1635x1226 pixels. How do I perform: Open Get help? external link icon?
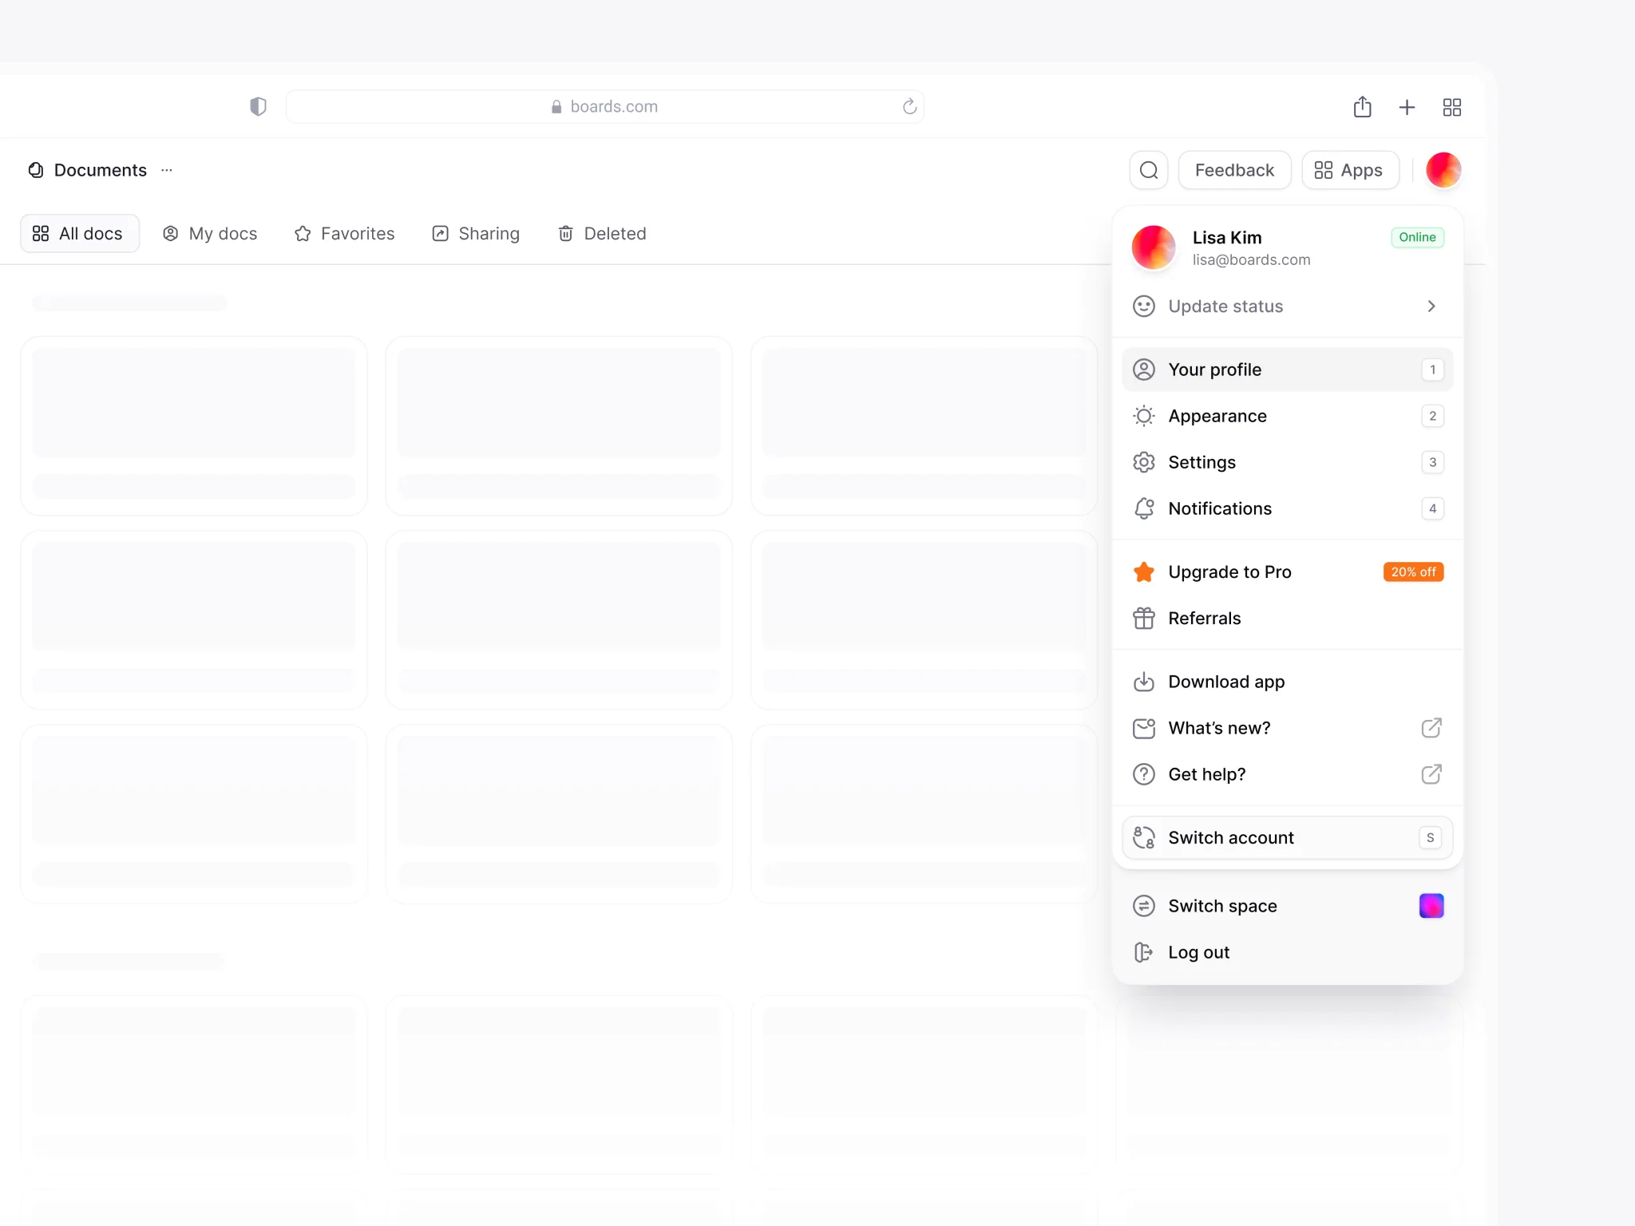pyautogui.click(x=1431, y=774)
